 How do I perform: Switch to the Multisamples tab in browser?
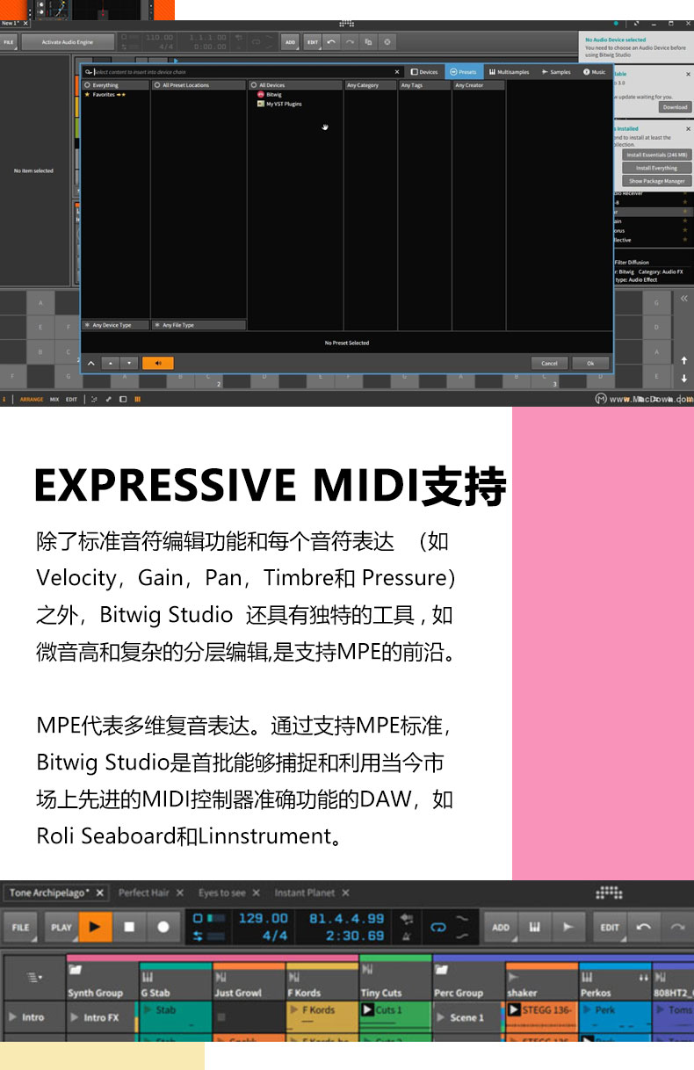510,72
